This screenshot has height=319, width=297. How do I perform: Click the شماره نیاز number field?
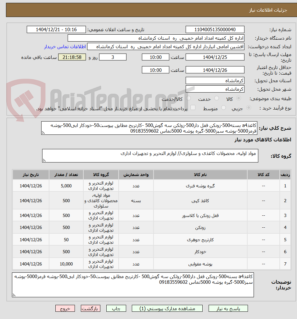pyautogui.click(x=215, y=30)
